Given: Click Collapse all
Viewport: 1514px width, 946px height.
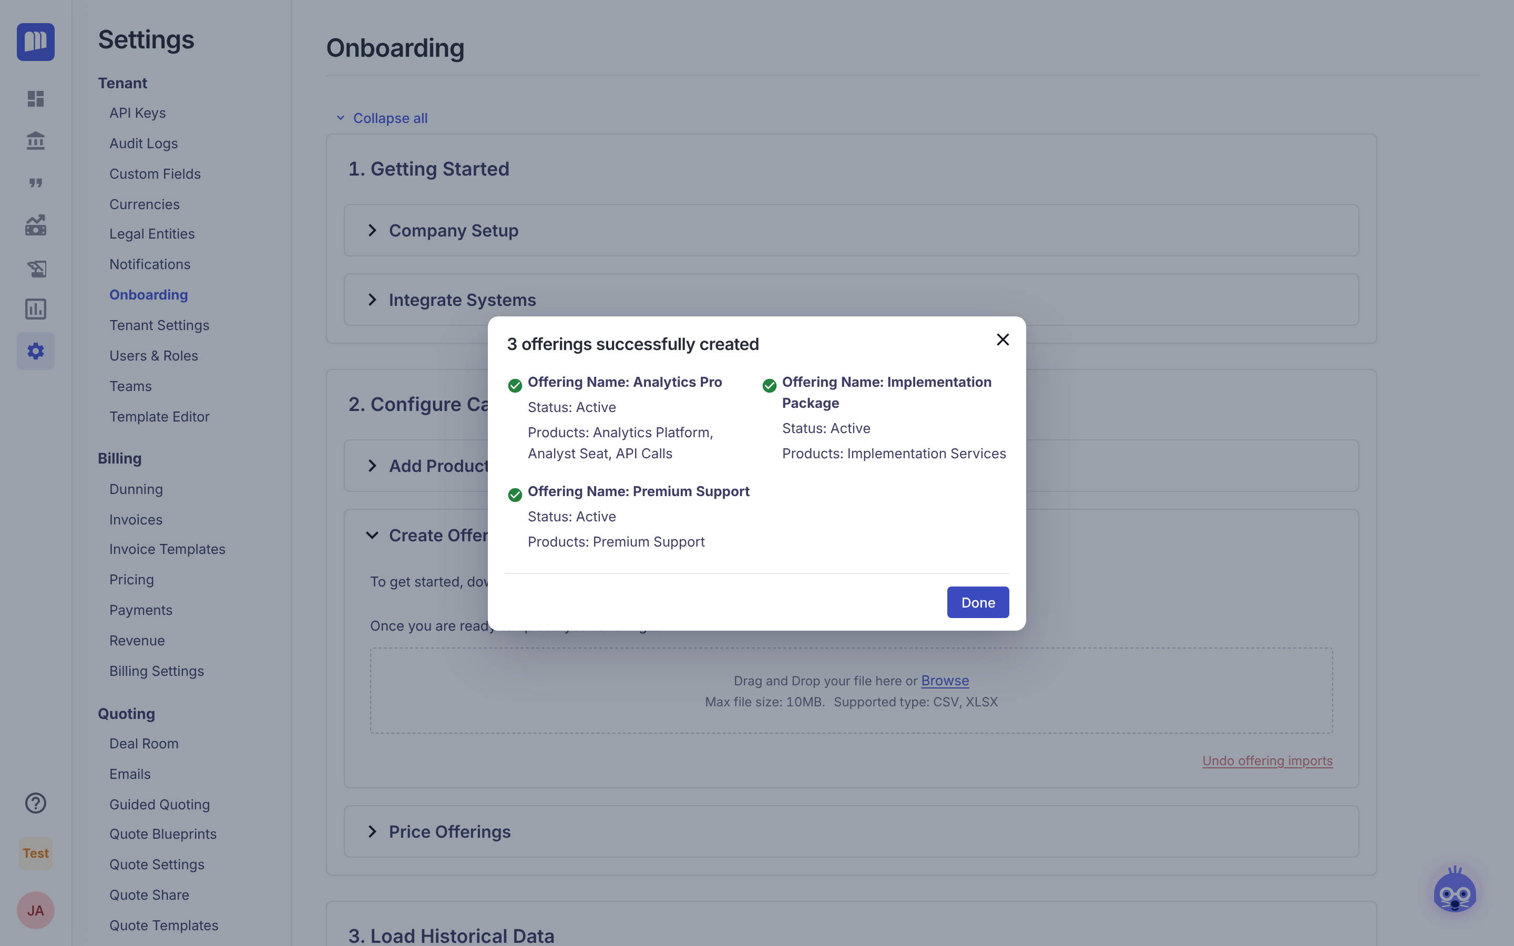Looking at the screenshot, I should tap(382, 118).
